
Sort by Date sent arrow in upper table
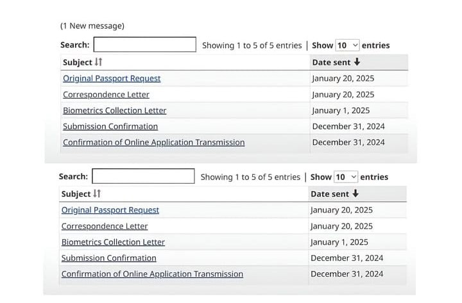click(357, 62)
